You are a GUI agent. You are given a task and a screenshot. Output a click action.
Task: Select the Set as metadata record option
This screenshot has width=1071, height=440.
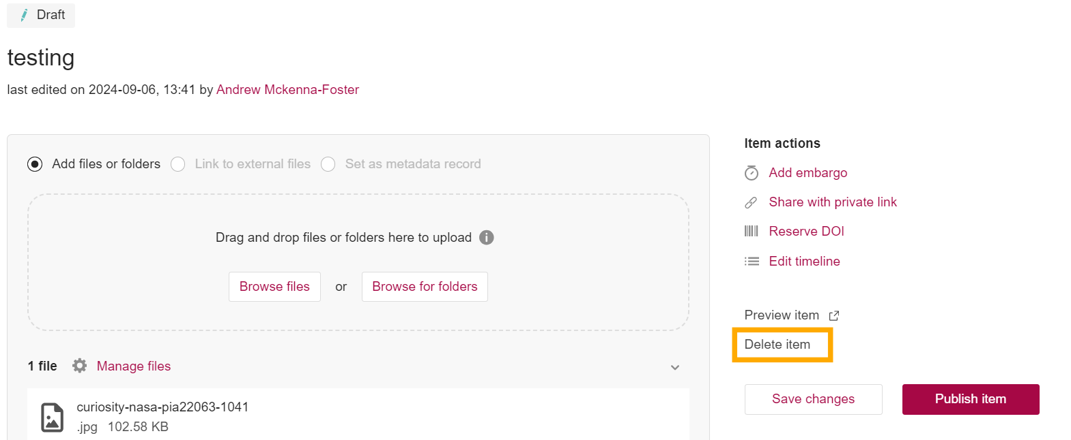pos(328,164)
